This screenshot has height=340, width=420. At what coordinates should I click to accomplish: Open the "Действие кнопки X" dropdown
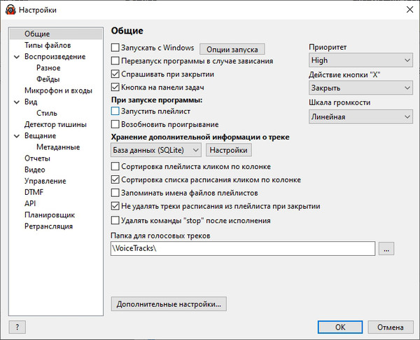point(360,88)
